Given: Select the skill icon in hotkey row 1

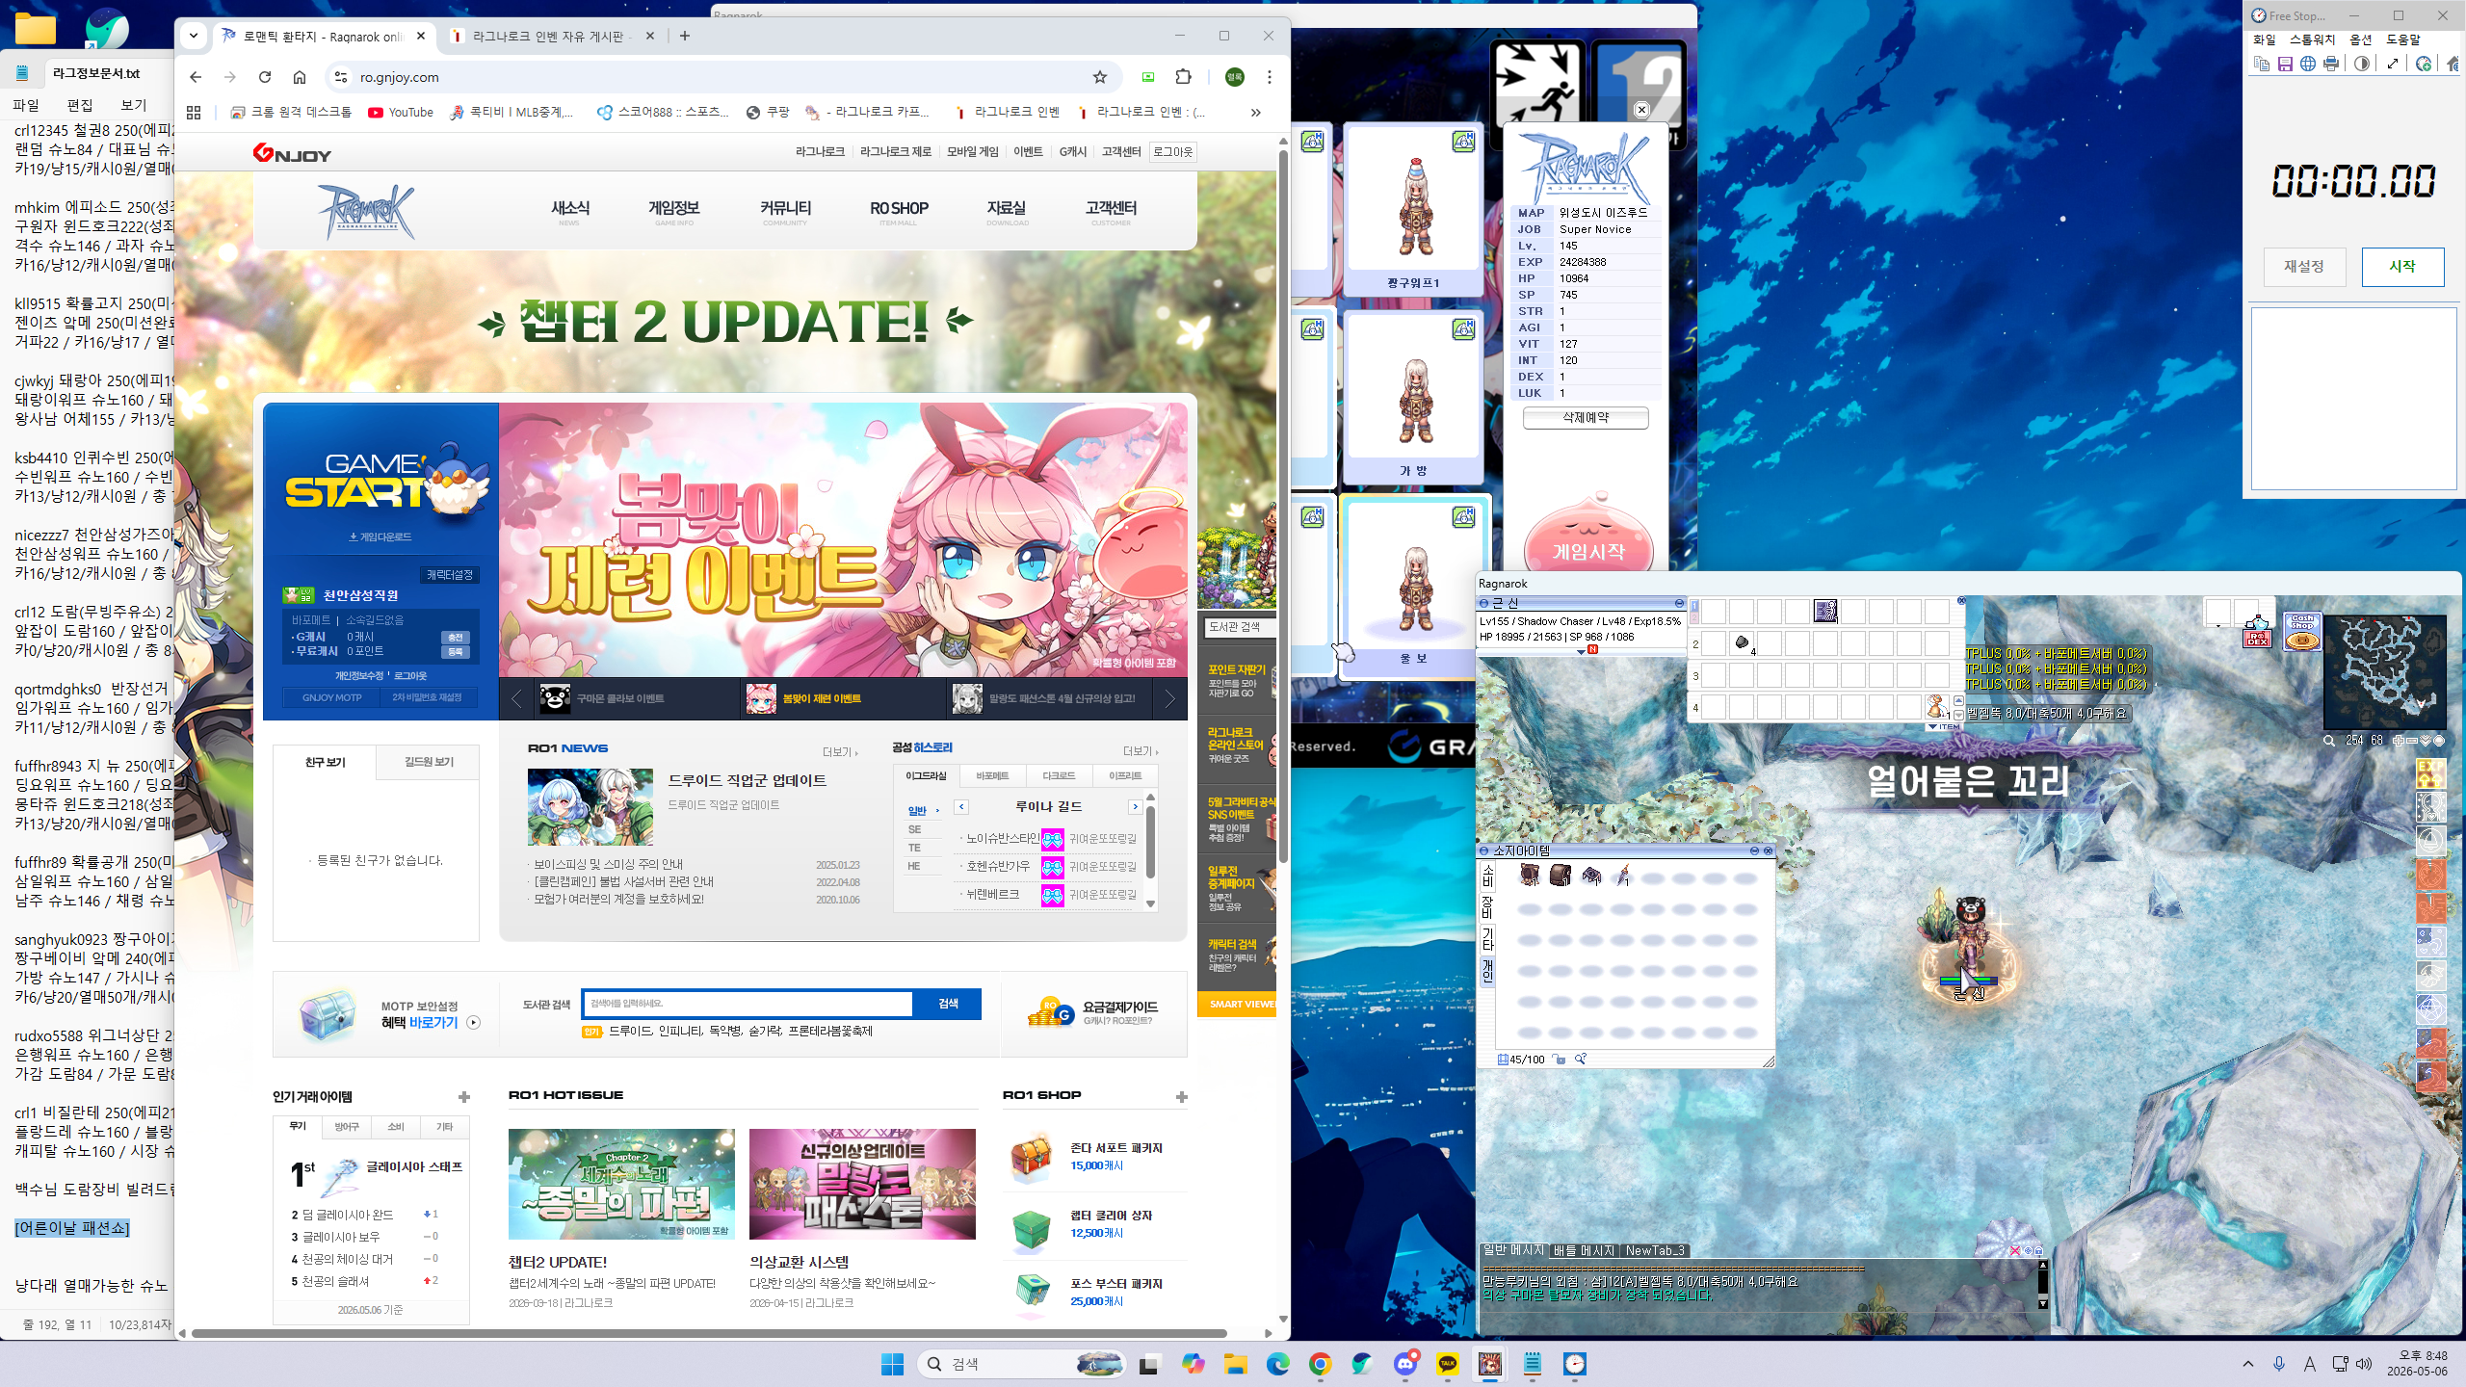Looking at the screenshot, I should (1825, 611).
